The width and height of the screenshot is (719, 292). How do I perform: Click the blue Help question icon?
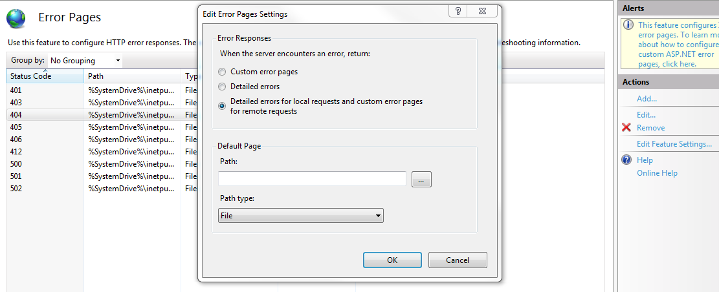coord(626,160)
